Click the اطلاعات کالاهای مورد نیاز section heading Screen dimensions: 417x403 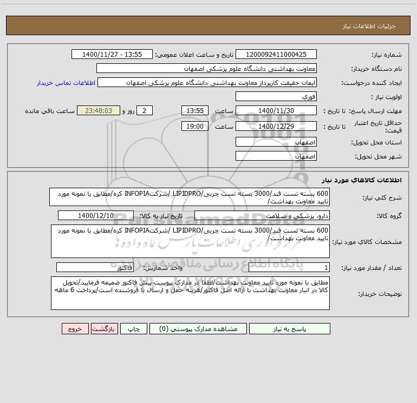(362, 180)
